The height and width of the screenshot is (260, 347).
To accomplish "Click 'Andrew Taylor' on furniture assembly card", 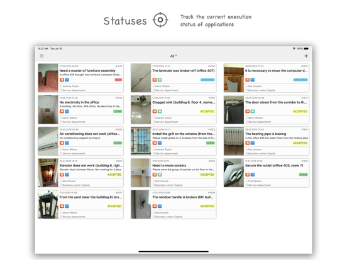I will [x=70, y=86].
